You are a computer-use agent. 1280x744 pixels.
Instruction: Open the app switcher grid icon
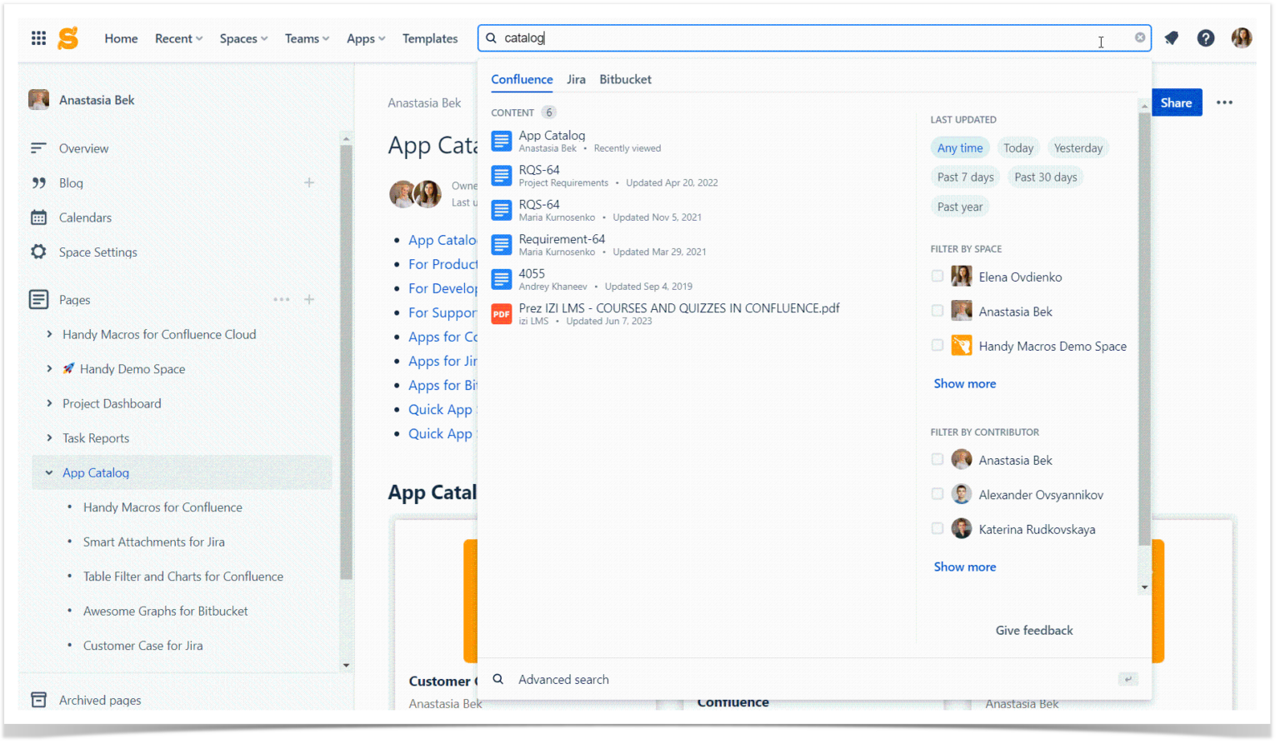(38, 38)
